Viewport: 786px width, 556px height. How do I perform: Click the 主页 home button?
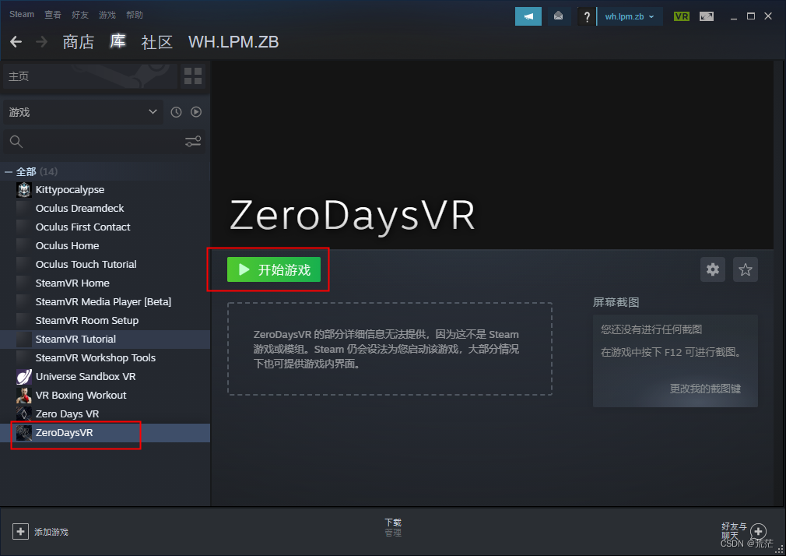click(x=91, y=76)
